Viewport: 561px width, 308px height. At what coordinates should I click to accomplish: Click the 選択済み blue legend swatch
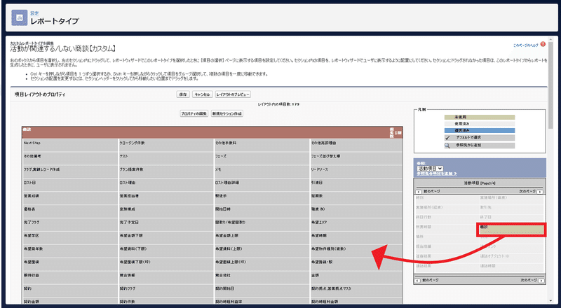480,131
